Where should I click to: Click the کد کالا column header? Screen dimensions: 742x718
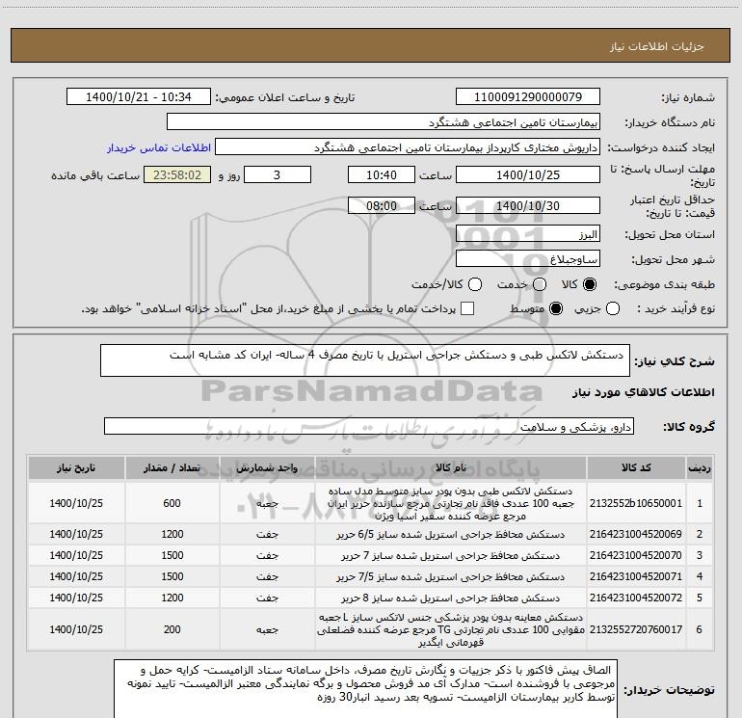[636, 468]
